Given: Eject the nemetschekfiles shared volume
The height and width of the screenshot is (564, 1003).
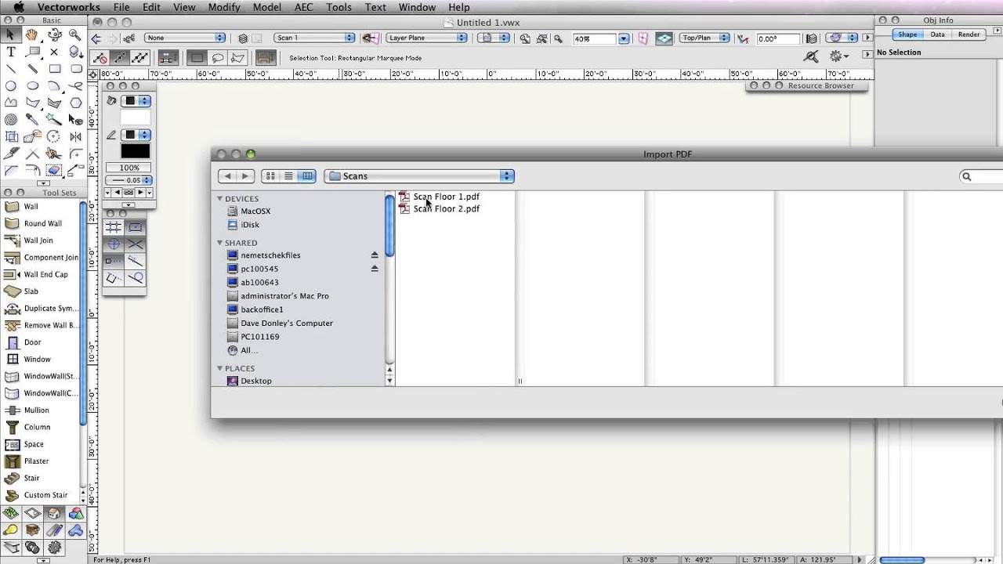Looking at the screenshot, I should click(375, 255).
